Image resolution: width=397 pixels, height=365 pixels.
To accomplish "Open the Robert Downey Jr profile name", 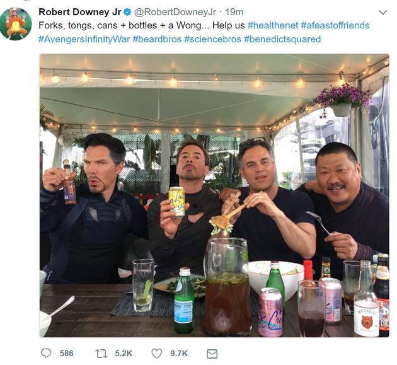I will click(79, 13).
